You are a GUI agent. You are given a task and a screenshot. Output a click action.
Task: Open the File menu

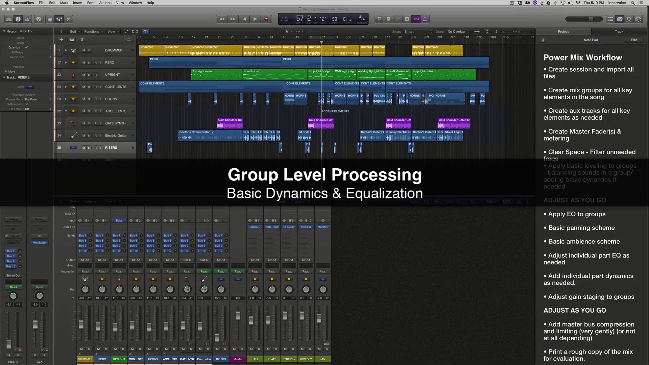pos(42,3)
